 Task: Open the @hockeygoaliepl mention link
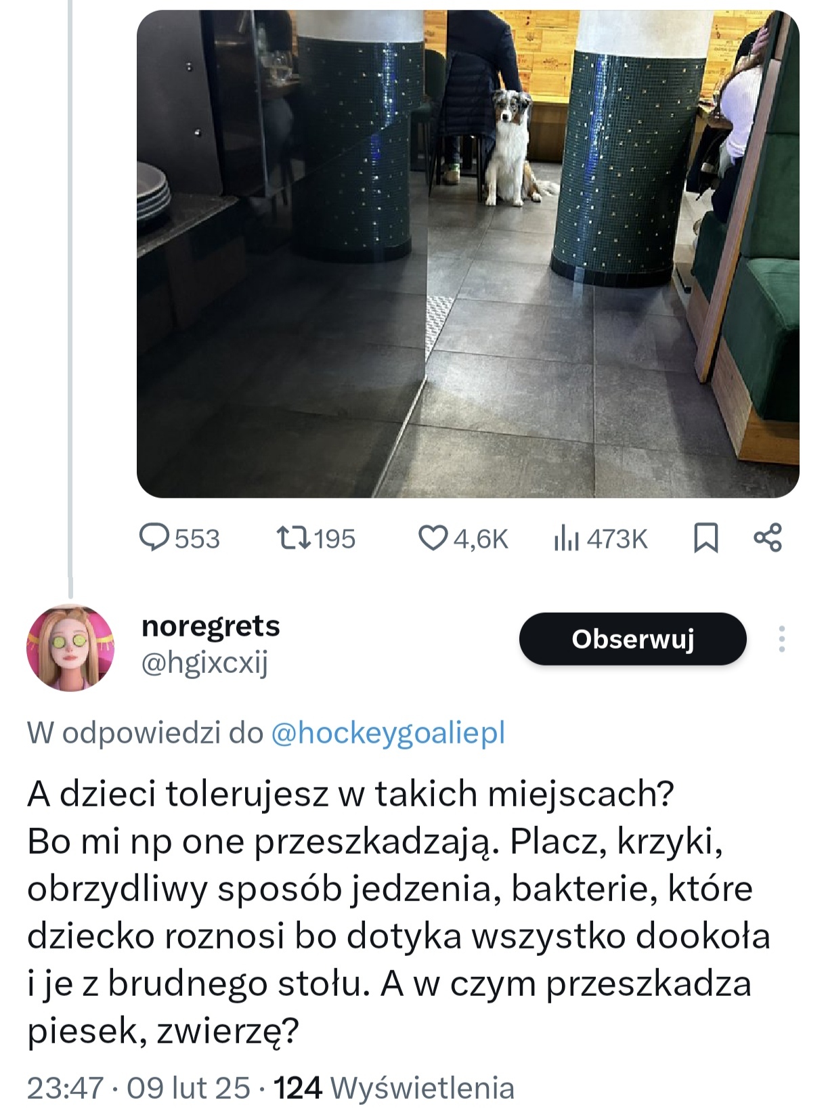(x=388, y=733)
